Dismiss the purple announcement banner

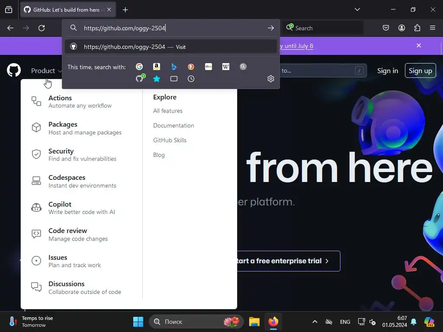pos(419,45)
